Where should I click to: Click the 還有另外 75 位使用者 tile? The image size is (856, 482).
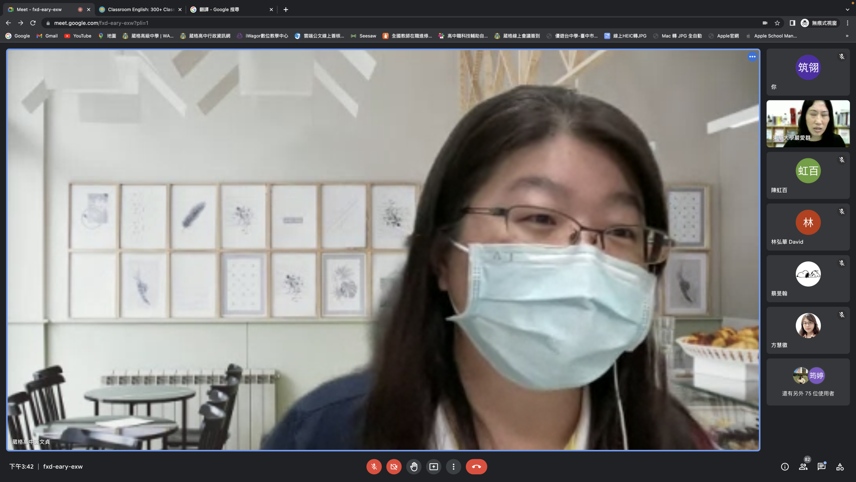click(808, 382)
